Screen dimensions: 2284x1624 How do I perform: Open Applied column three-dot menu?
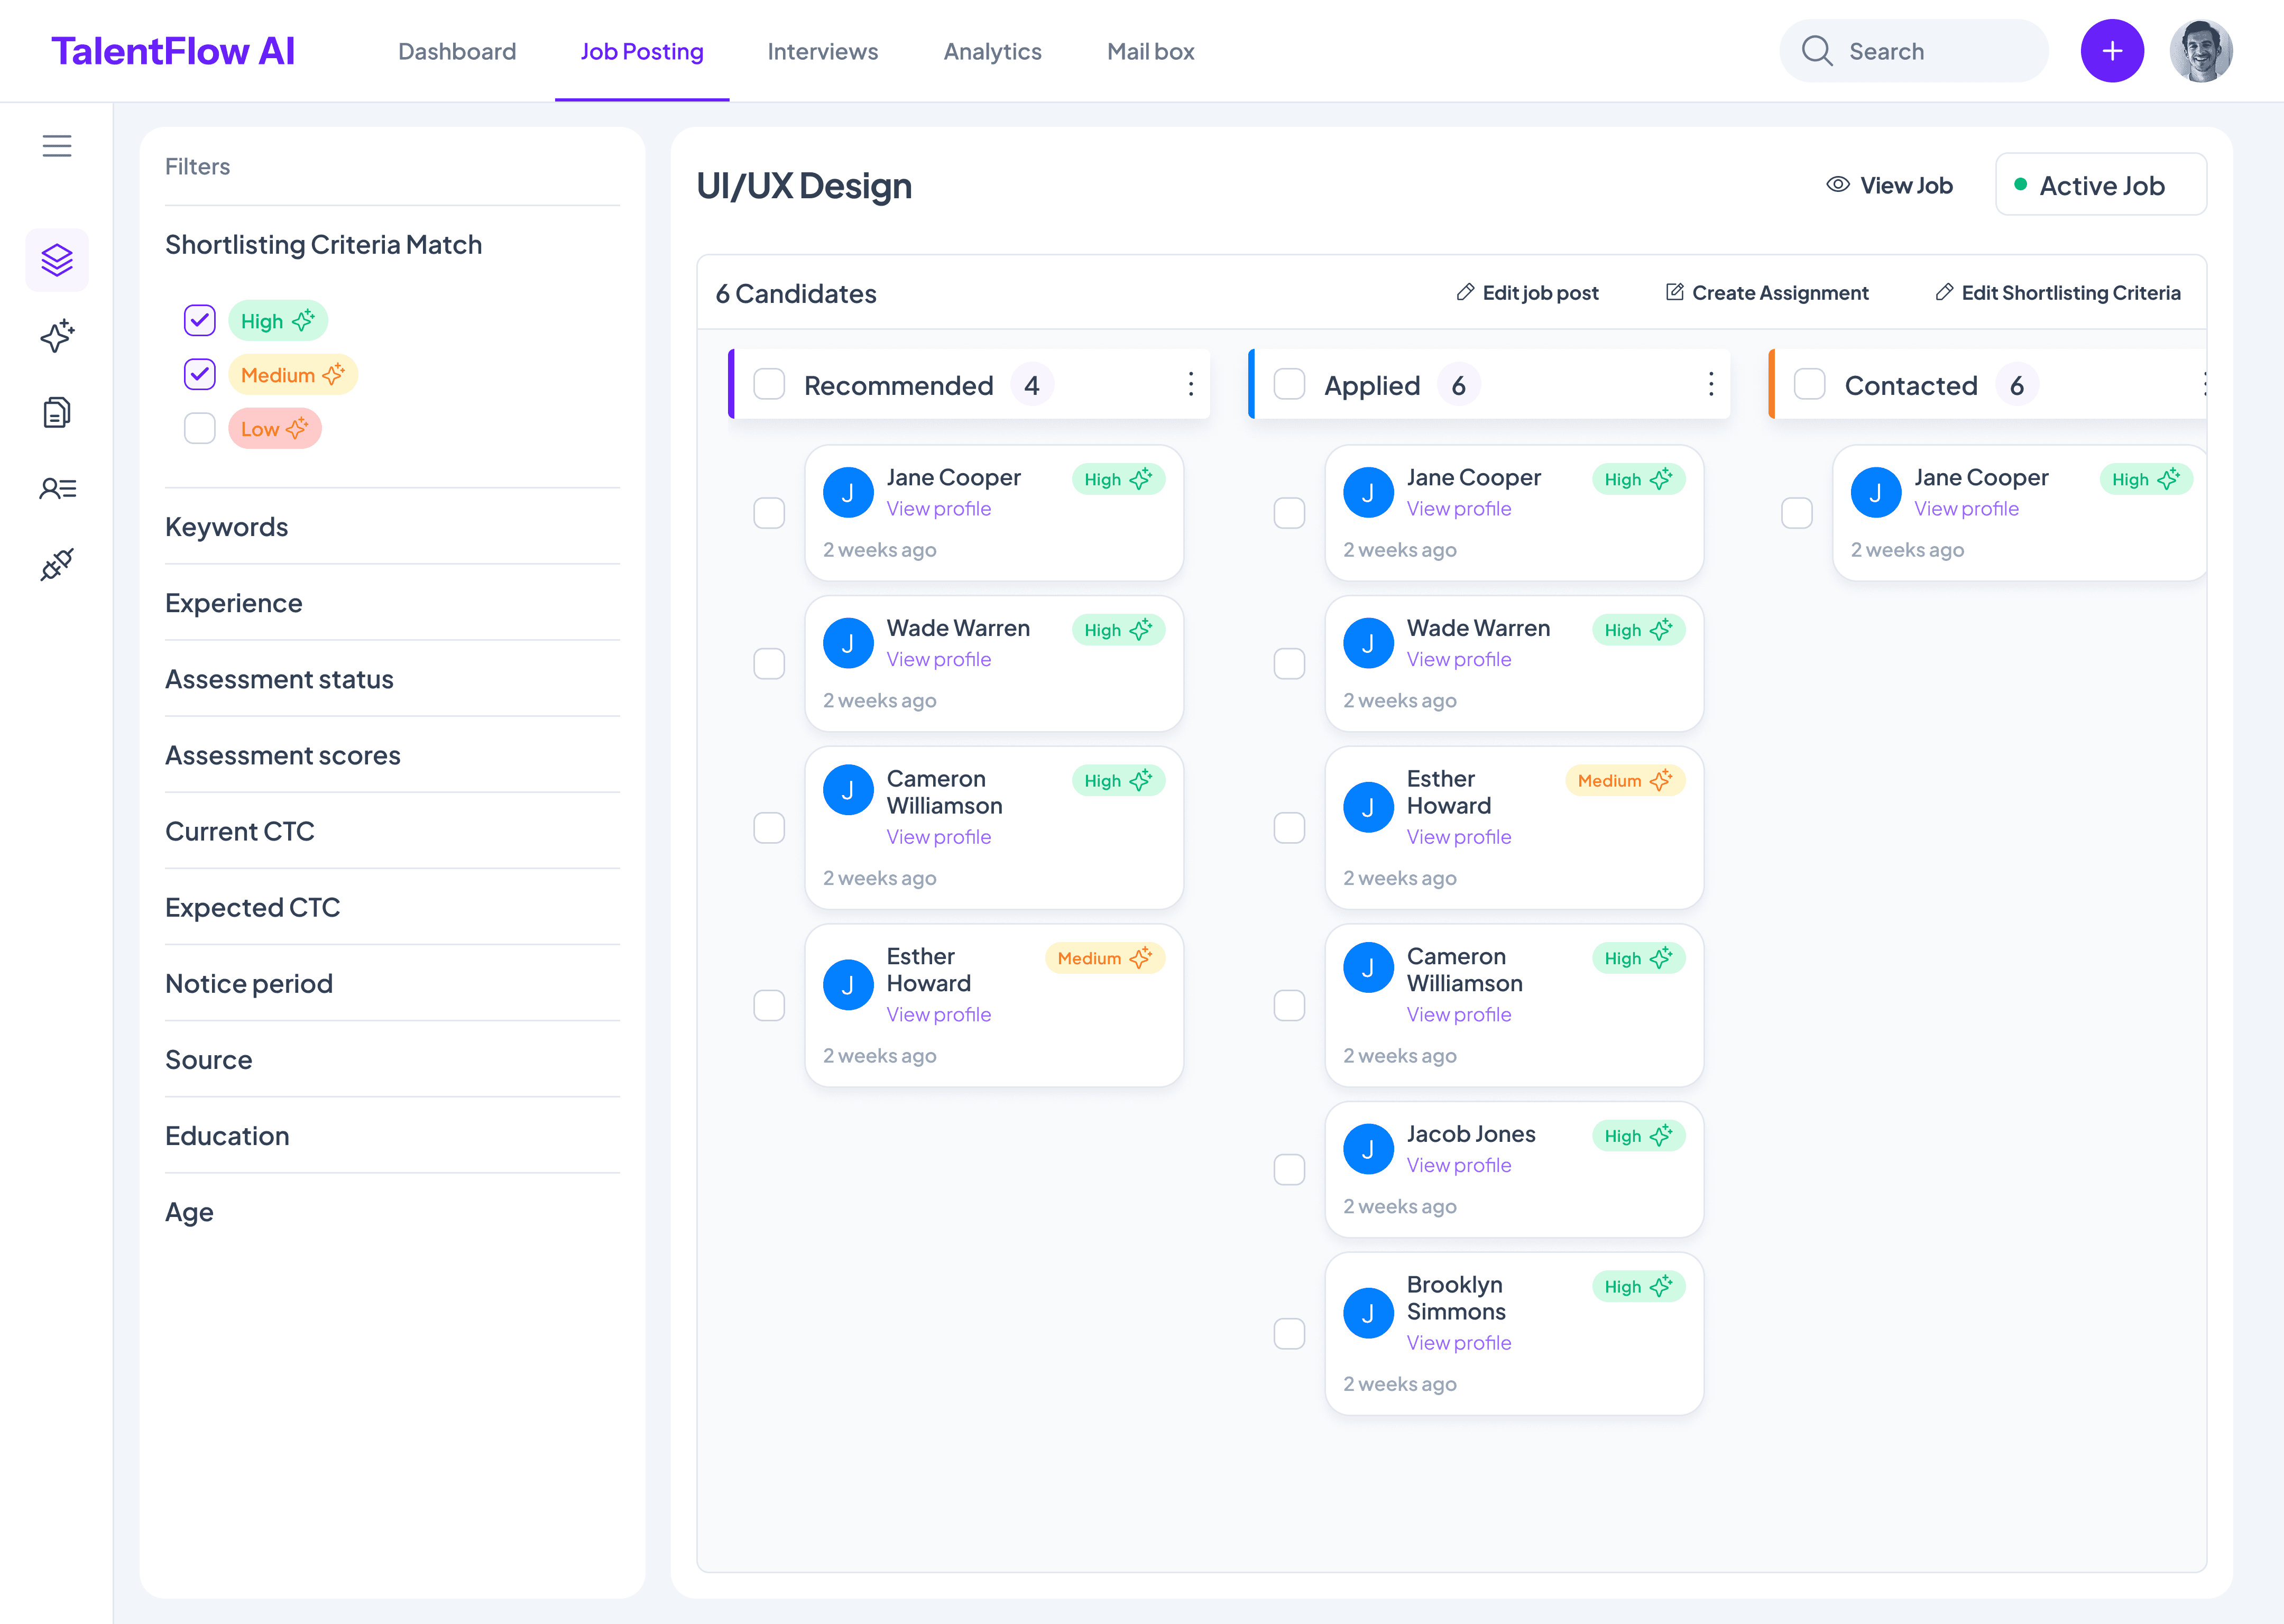click(1710, 385)
